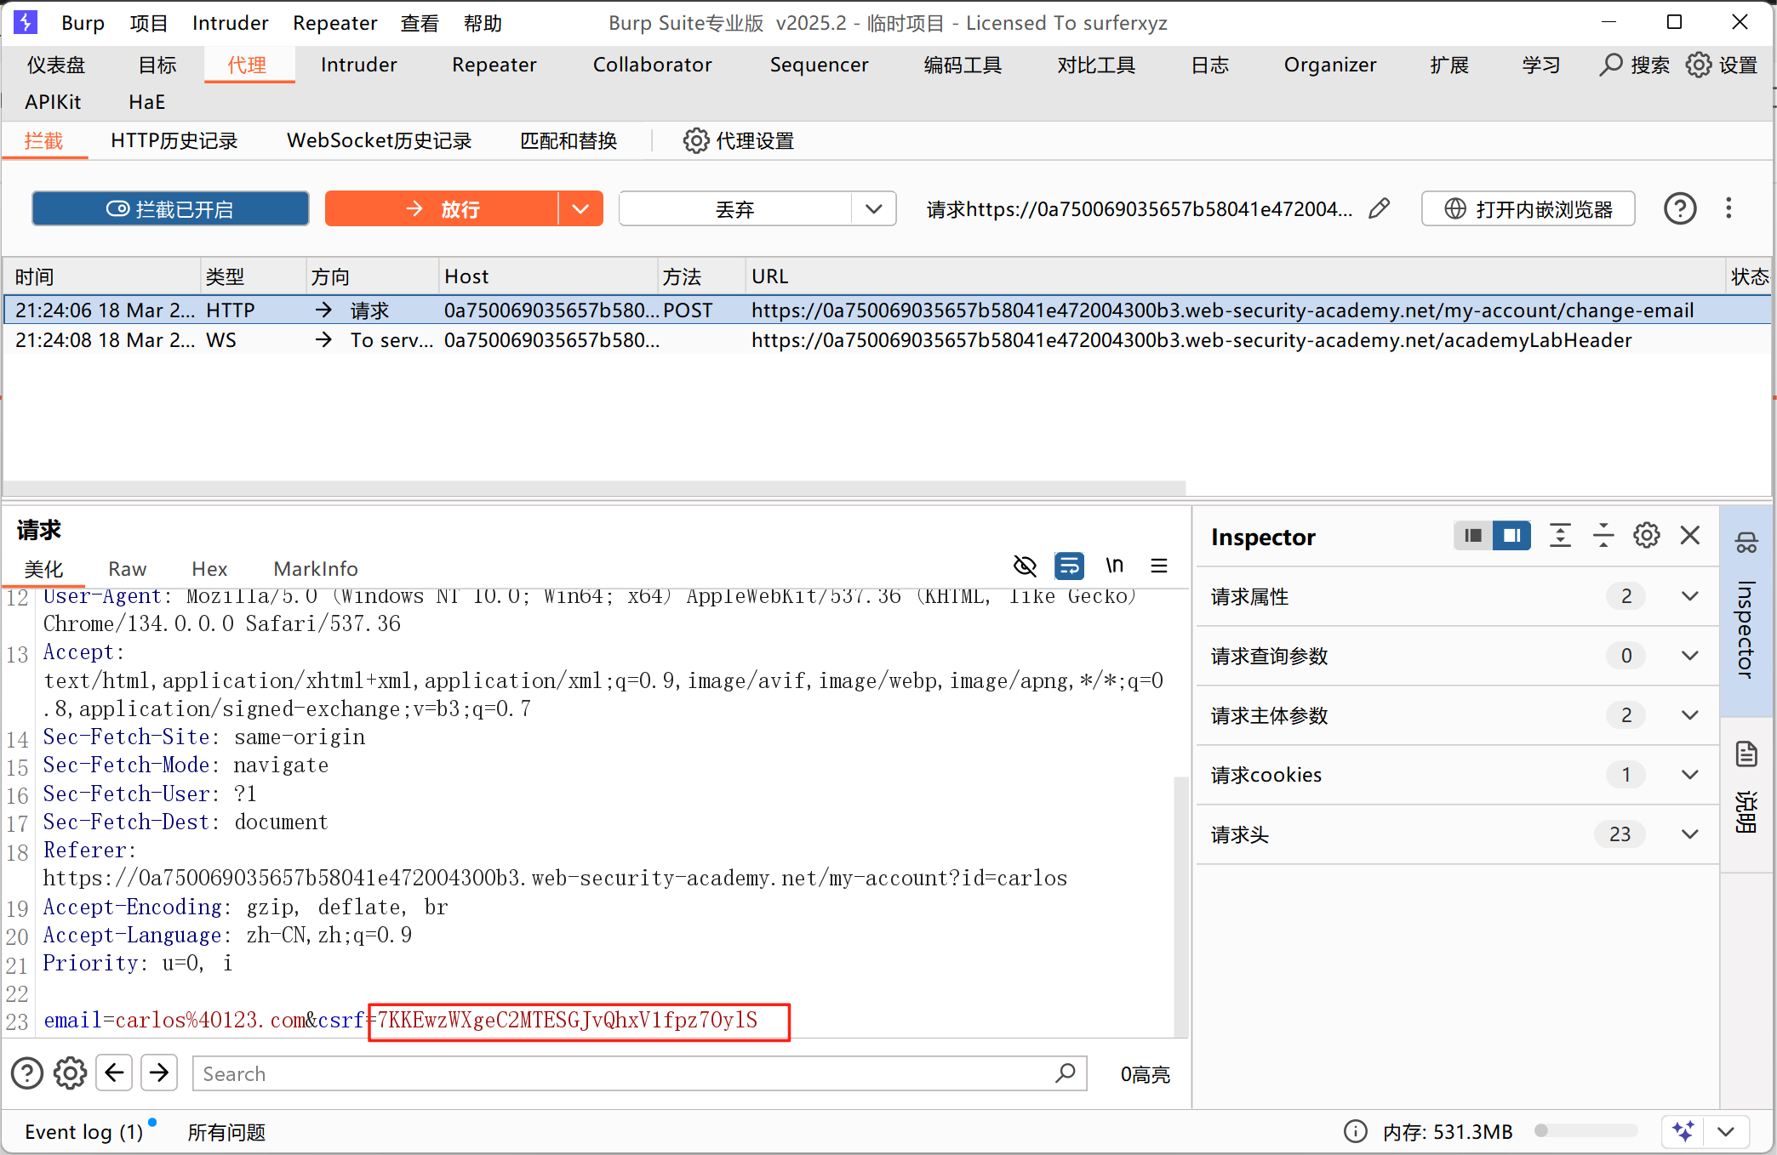Click the notes document icon in right sidebar

1746,754
